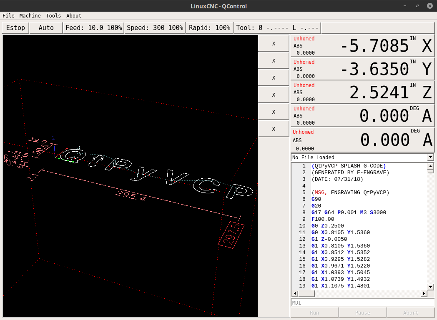Click the Pause button

(363, 313)
